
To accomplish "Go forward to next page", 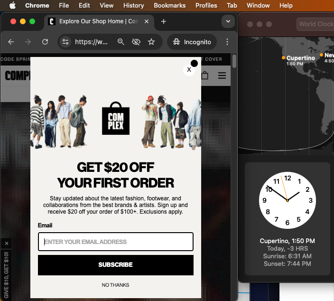I will point(28,42).
